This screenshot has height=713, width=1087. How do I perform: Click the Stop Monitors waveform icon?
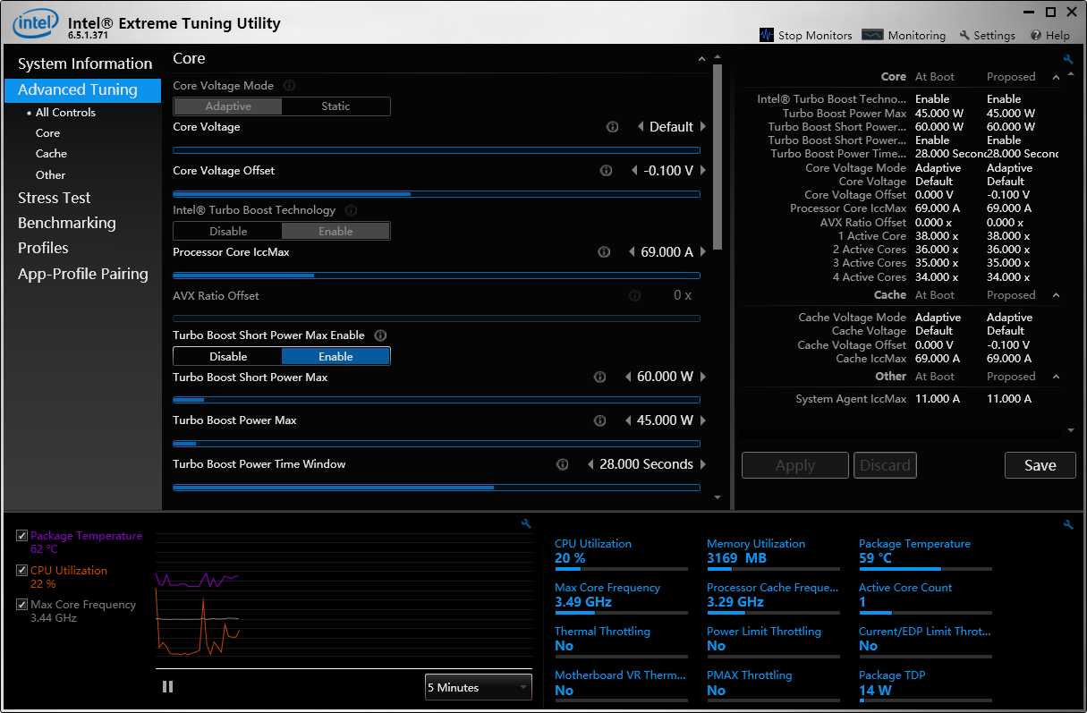click(x=767, y=35)
